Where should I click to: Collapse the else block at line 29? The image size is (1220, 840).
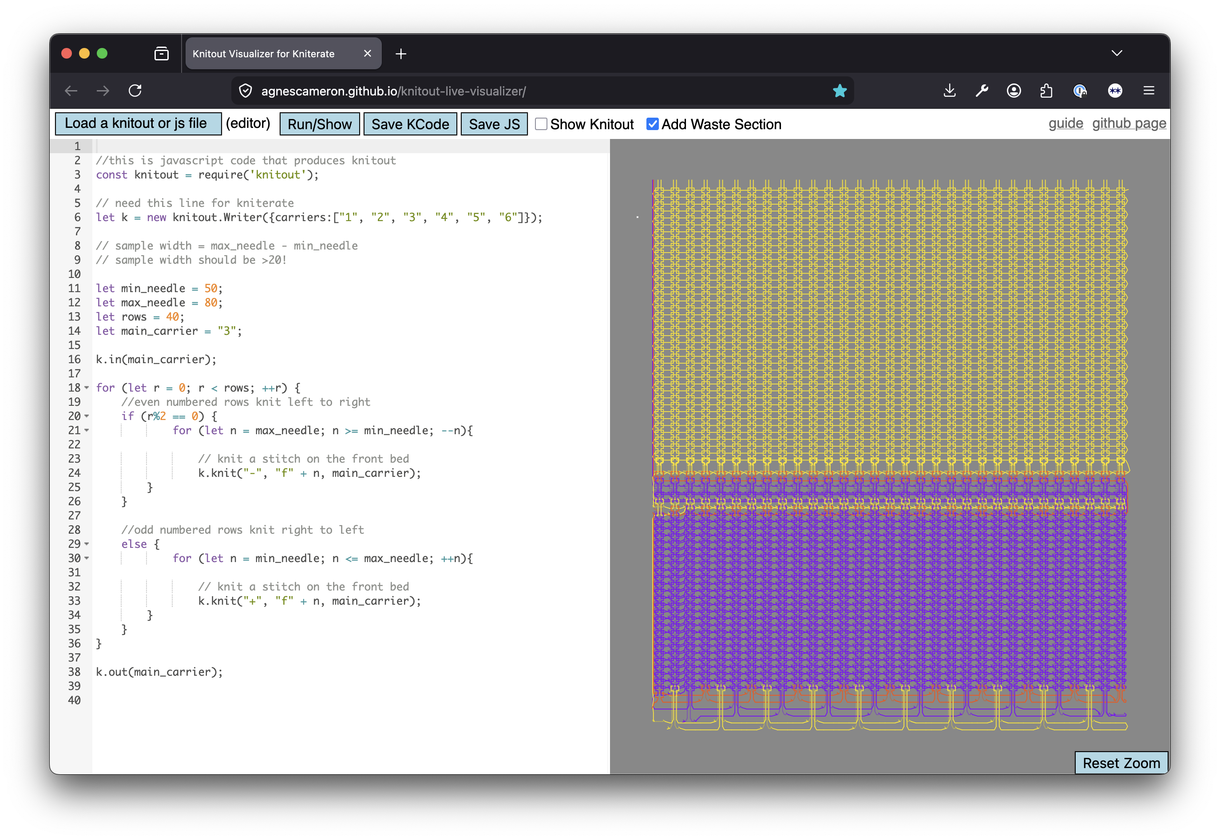[87, 544]
